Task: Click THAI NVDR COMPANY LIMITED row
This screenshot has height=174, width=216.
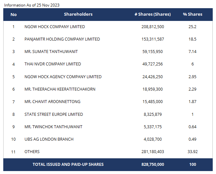Action: 53,64
